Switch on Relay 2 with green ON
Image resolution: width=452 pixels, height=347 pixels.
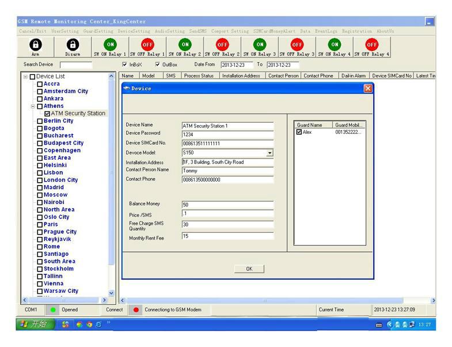(x=185, y=44)
